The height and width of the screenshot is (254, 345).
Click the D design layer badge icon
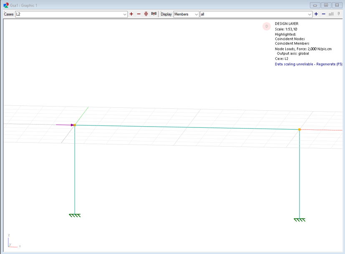(267, 26)
